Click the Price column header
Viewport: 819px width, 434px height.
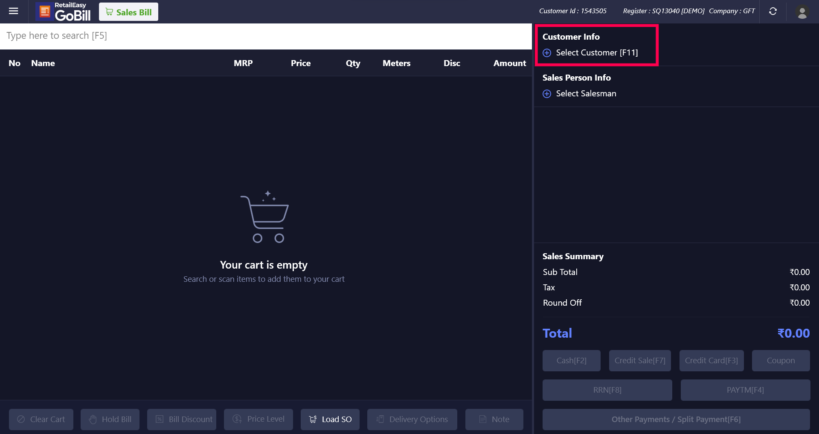[301, 63]
